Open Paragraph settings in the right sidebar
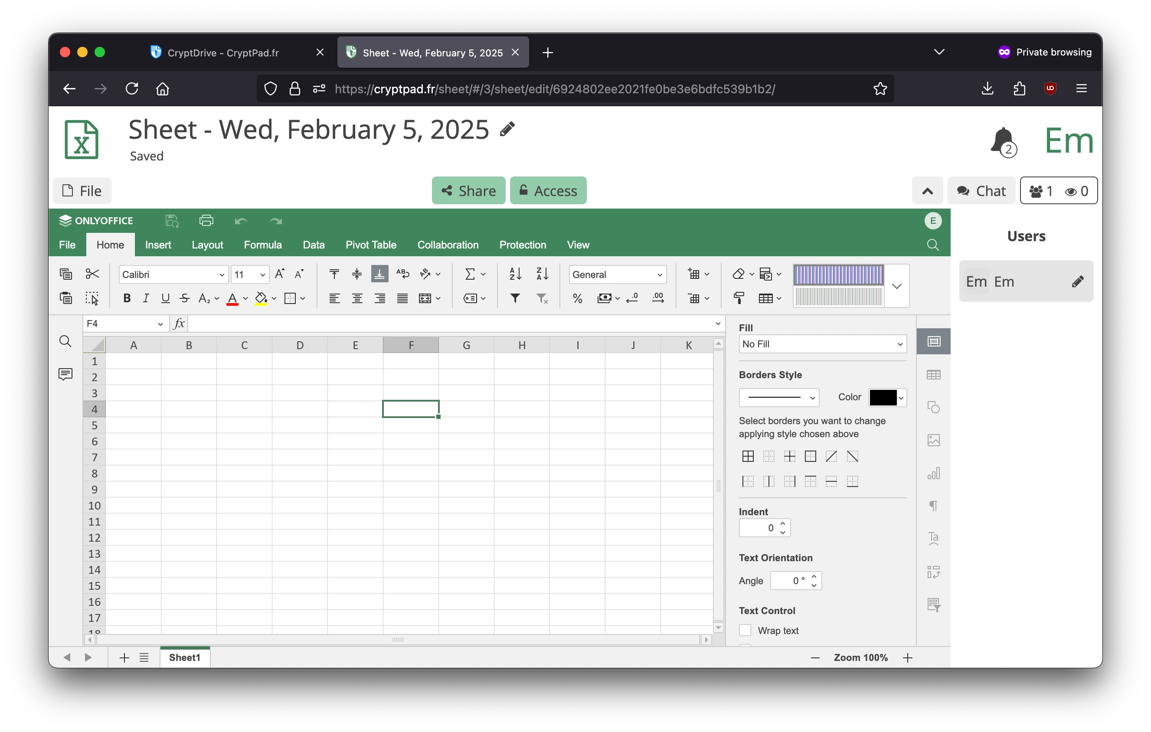The width and height of the screenshot is (1151, 732). point(933,506)
